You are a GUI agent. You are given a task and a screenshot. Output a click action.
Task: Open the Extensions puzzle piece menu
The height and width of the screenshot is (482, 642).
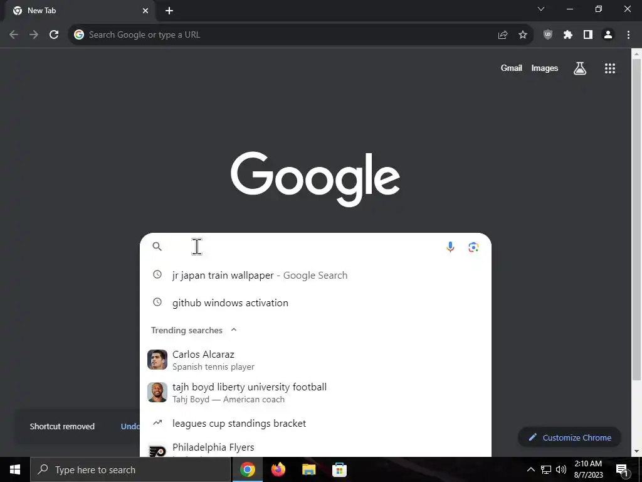click(568, 35)
